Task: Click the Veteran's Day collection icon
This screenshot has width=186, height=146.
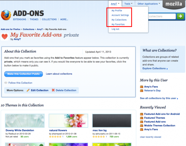Action: click(142, 91)
